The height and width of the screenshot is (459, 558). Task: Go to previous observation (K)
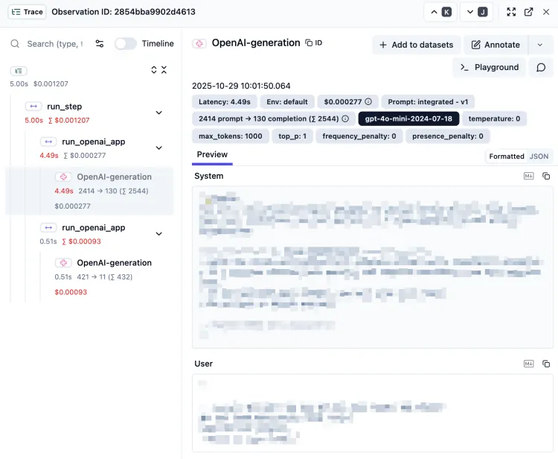pos(440,12)
